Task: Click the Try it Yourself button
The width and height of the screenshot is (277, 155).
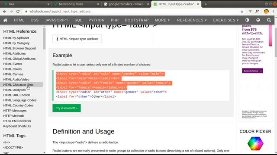Action: click(x=67, y=108)
